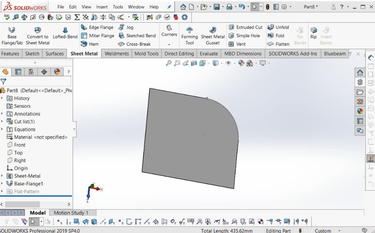375x233 pixels.
Task: Select the Edge Flange tool
Action: click(x=97, y=27)
